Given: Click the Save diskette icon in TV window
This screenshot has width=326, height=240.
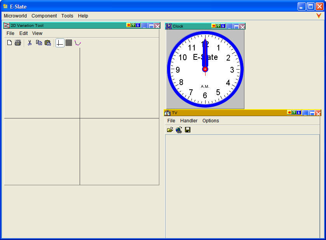Looking at the screenshot, I should click(187, 130).
